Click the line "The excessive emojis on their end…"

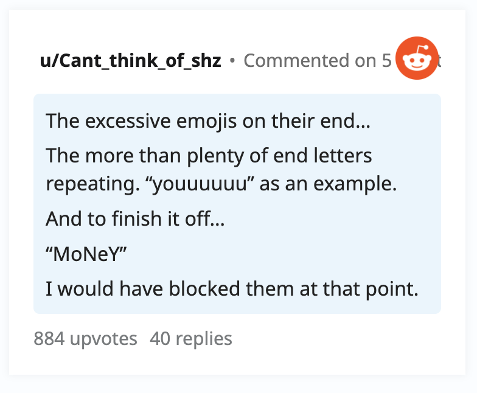coord(208,120)
